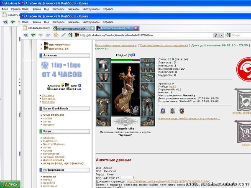Open the NeutralStalkers clan link

point(54,144)
